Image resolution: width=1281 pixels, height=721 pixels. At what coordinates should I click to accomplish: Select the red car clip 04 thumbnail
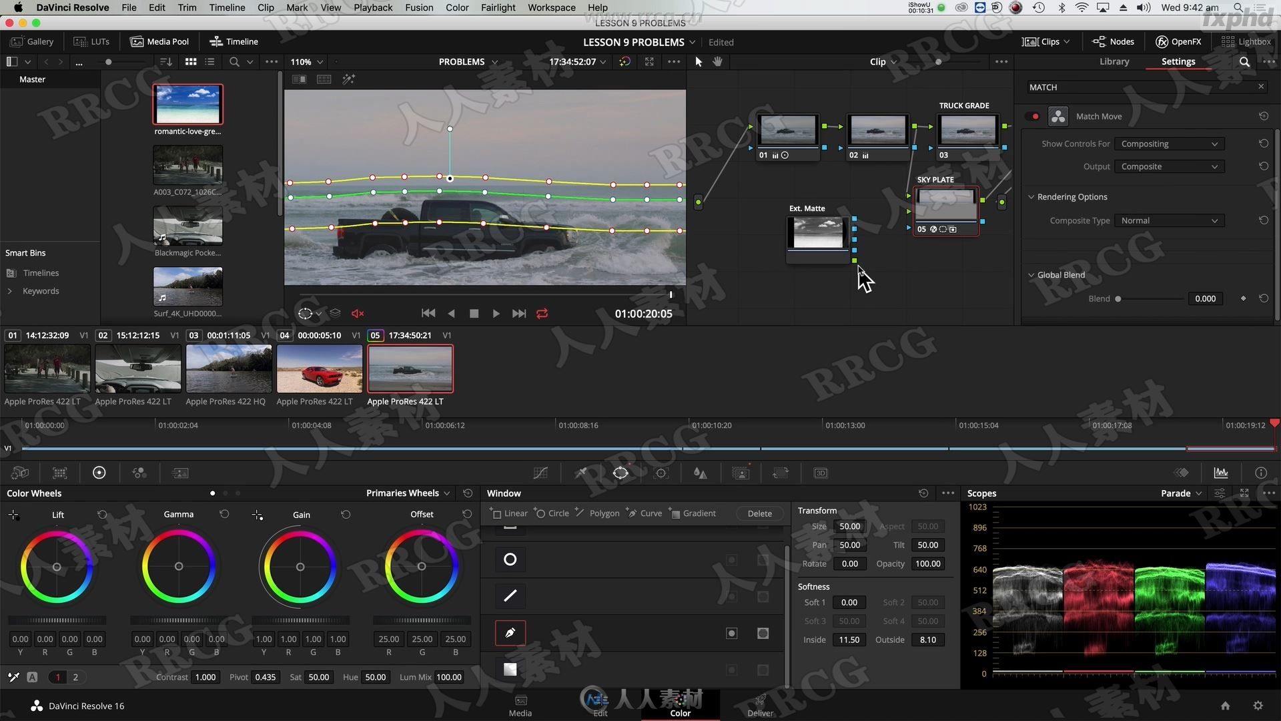click(320, 369)
